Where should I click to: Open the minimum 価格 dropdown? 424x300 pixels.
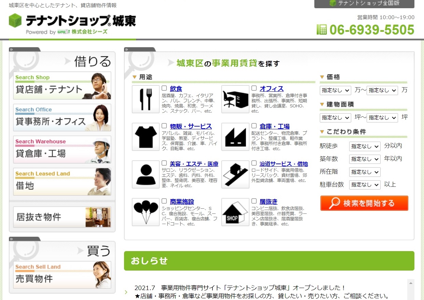click(x=335, y=90)
